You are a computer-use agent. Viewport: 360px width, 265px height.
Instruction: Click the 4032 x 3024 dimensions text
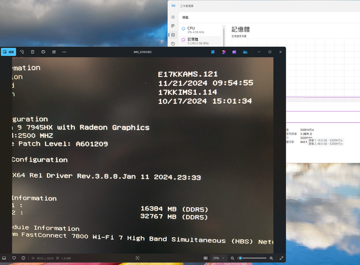click(45, 259)
